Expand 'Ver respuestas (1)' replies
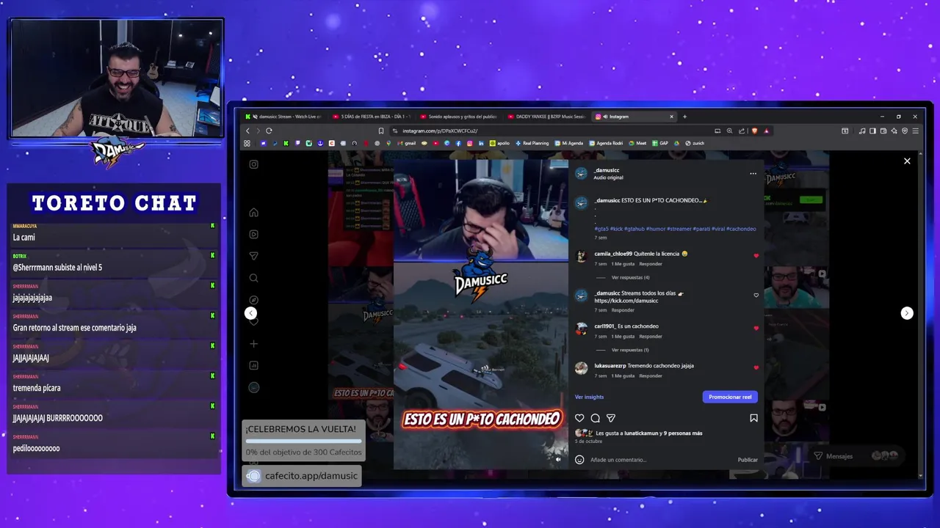Viewport: 940px width, 528px height. click(x=630, y=350)
